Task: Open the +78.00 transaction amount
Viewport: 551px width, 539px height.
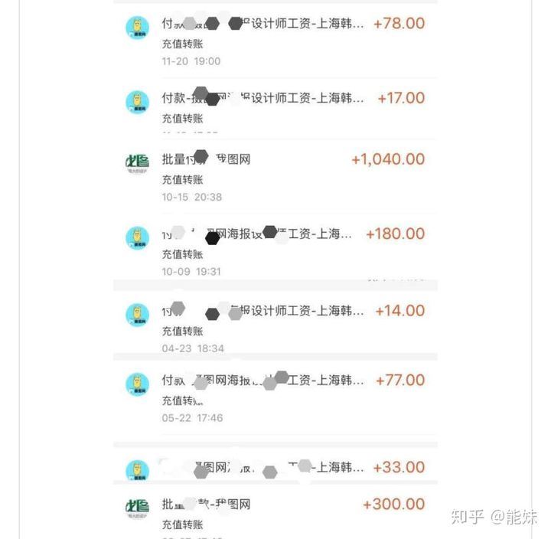Action: (x=399, y=24)
